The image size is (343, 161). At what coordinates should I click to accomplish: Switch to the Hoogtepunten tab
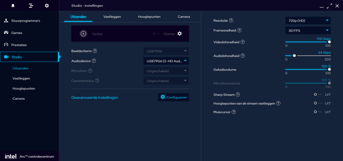[149, 17]
